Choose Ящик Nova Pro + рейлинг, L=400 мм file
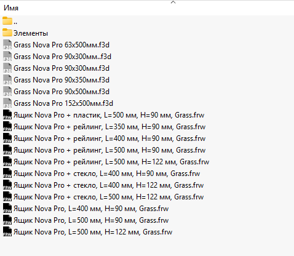The image size is (294, 256). tap(109, 138)
